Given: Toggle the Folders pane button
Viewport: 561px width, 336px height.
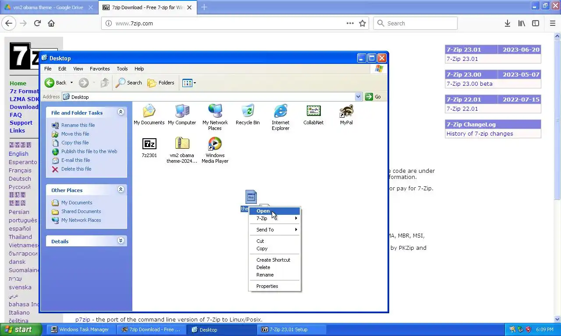Looking at the screenshot, I should [x=161, y=83].
